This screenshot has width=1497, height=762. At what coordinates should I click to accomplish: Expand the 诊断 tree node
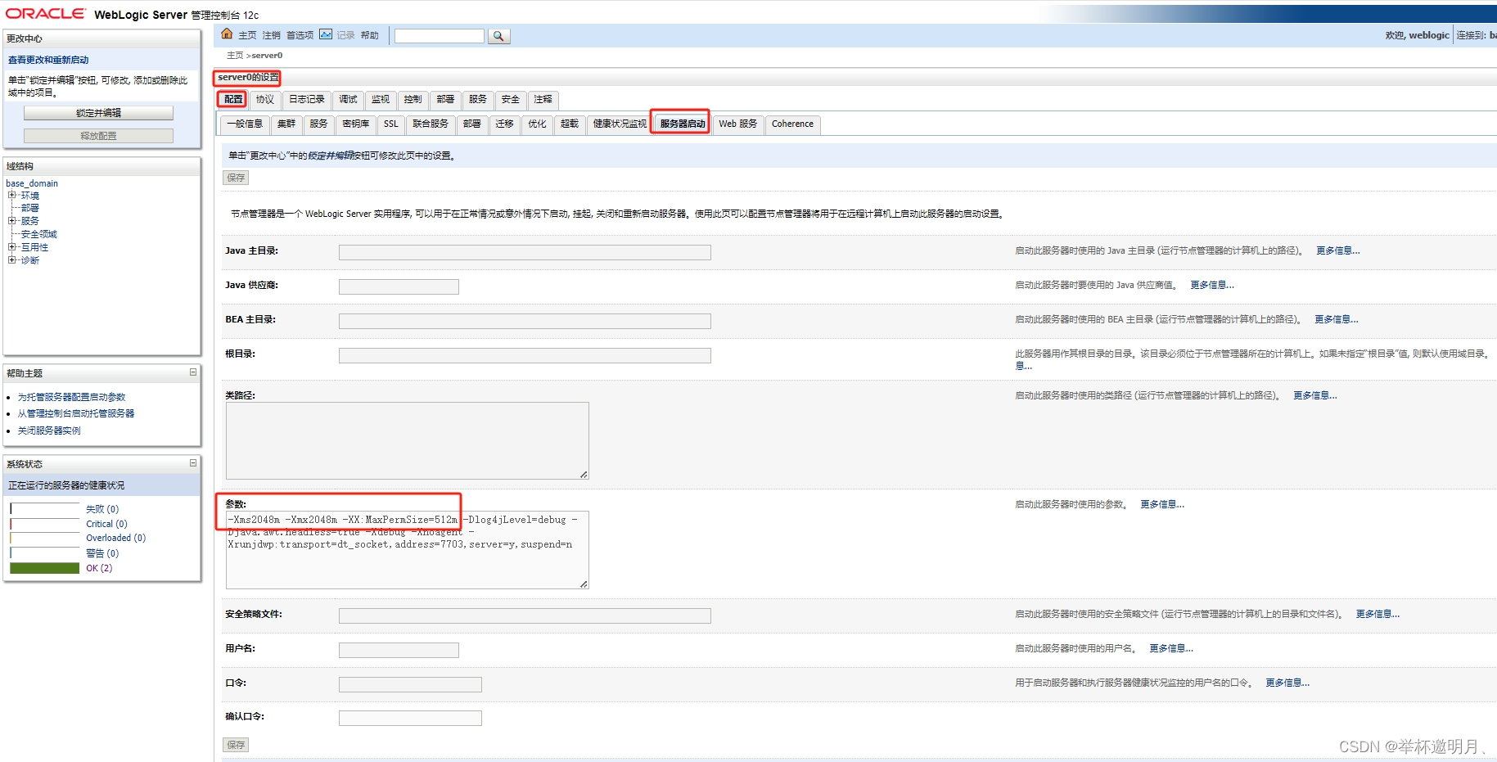(12, 260)
